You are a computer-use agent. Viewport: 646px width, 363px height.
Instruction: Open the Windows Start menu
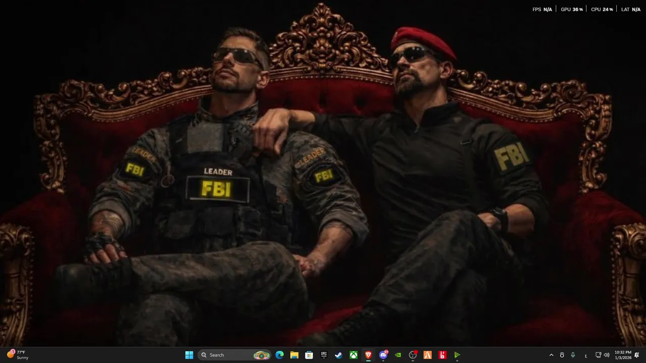point(189,355)
